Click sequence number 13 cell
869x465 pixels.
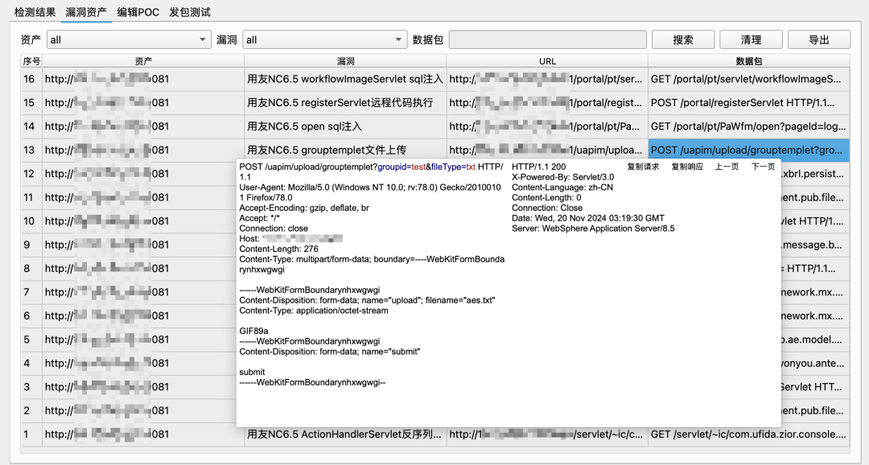(x=31, y=150)
